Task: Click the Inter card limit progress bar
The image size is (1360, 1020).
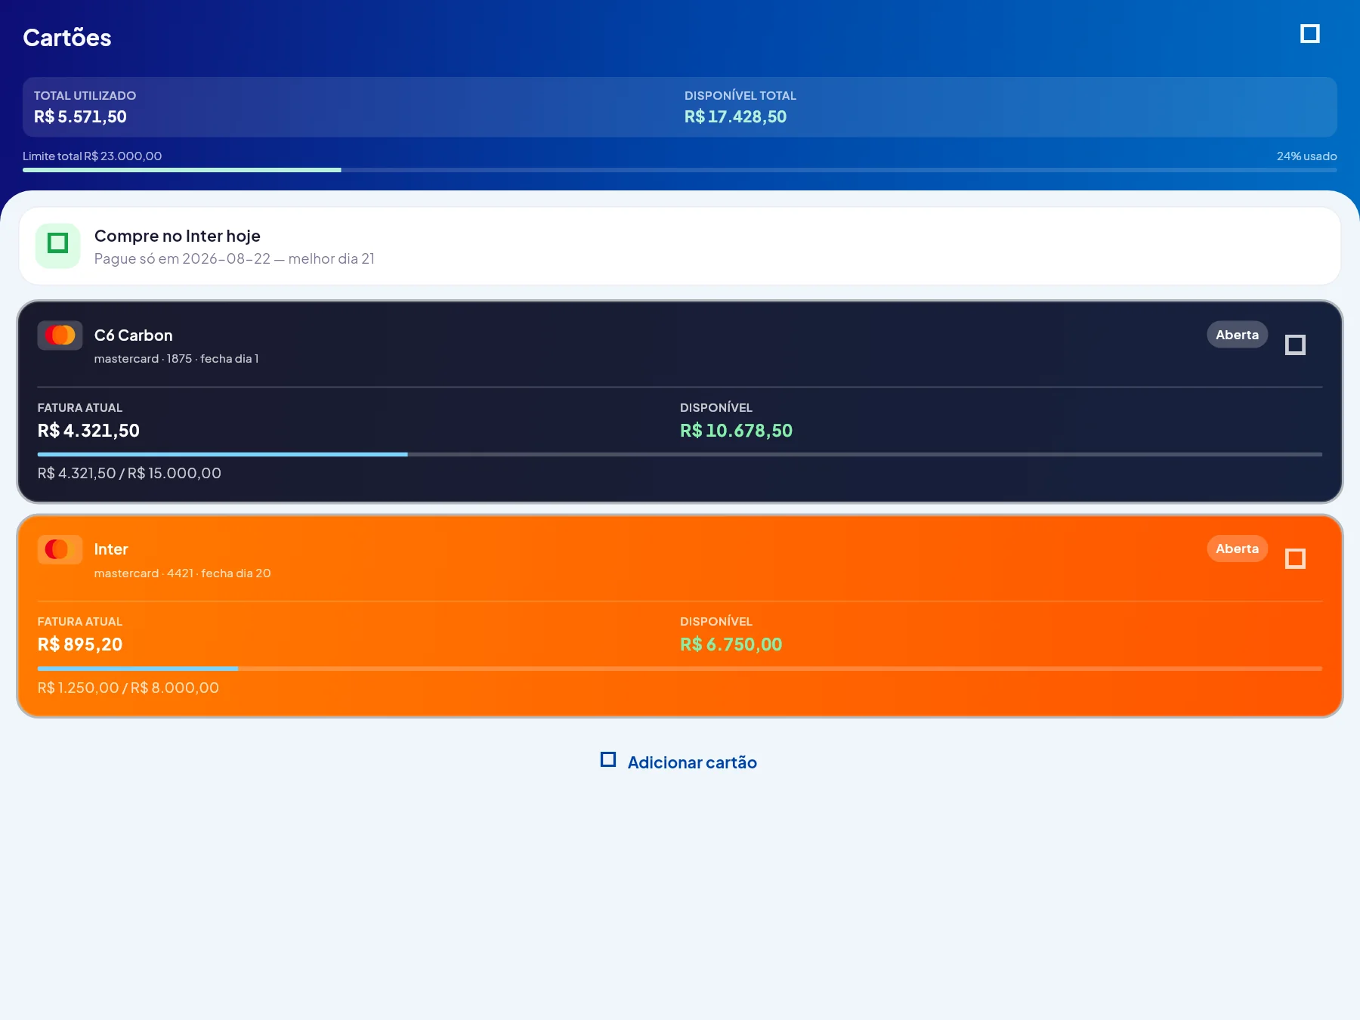Action: click(680, 669)
